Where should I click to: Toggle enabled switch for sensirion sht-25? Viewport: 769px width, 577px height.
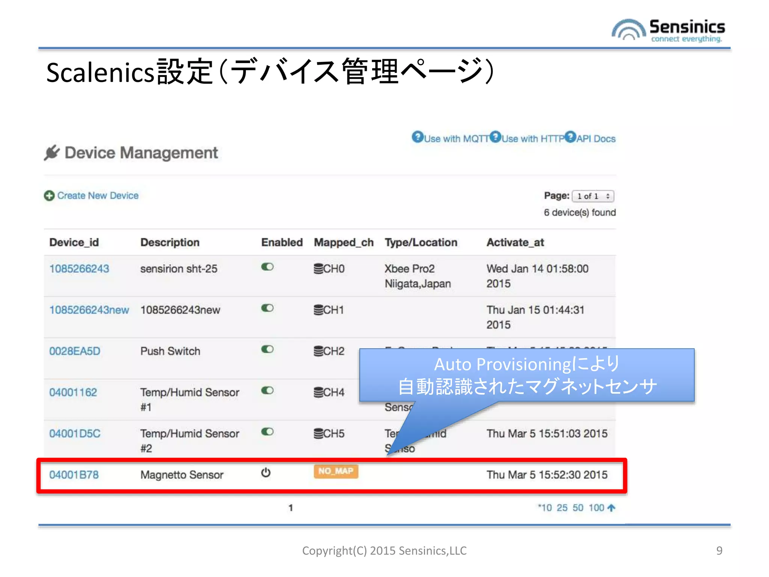[267, 267]
